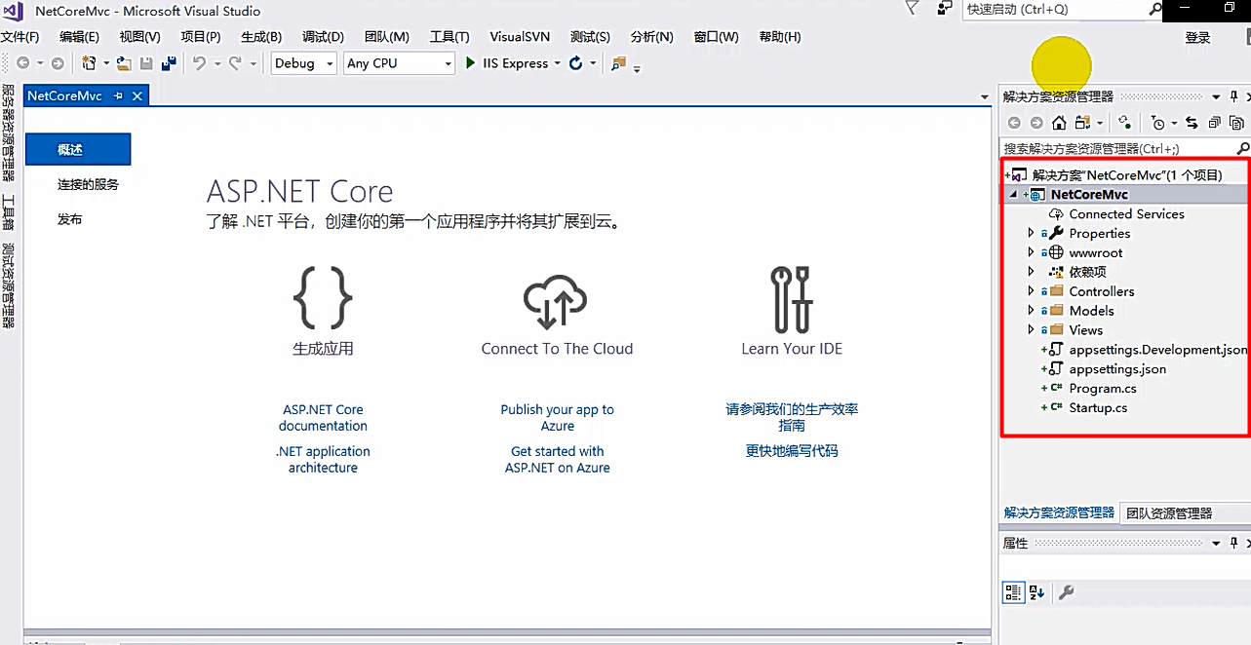Click the 登录 sign-in button

click(1197, 37)
